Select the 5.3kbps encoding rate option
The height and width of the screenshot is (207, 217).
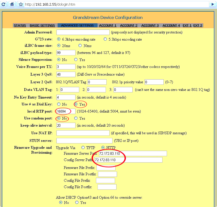pyautogui.click(x=105, y=39)
